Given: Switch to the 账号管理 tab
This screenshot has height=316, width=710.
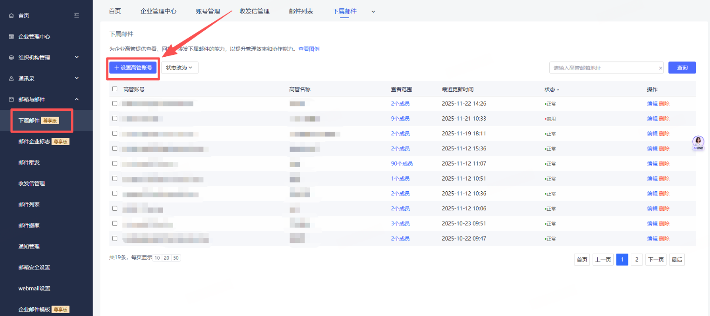Looking at the screenshot, I should (208, 11).
